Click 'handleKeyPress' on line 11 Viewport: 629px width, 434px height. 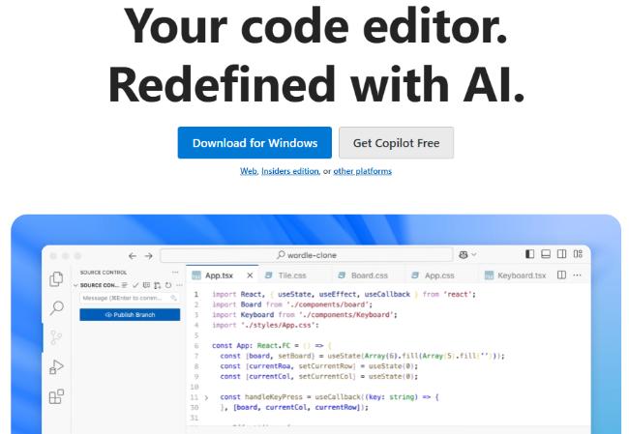[x=274, y=397]
